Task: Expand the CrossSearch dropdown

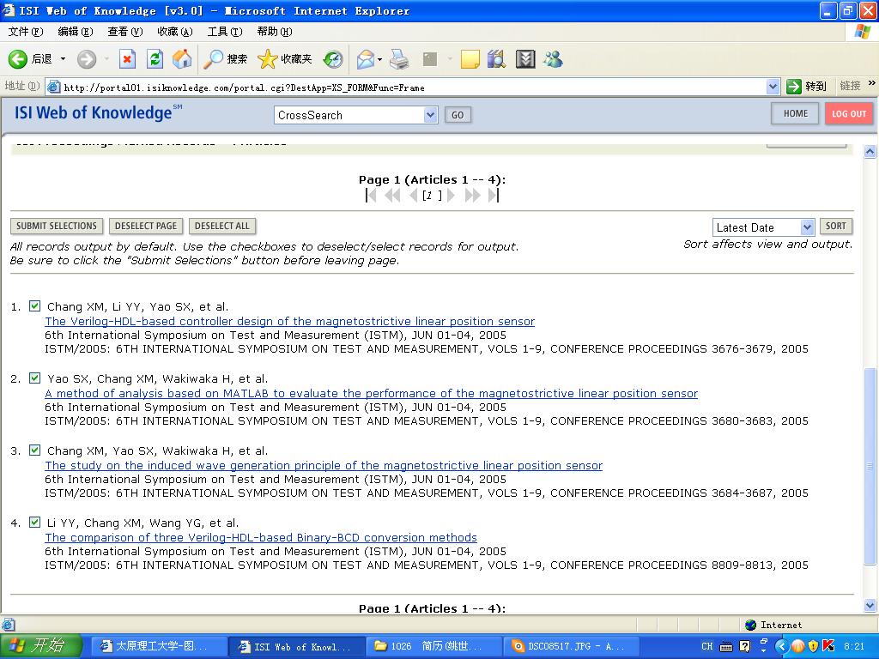Action: (x=430, y=115)
